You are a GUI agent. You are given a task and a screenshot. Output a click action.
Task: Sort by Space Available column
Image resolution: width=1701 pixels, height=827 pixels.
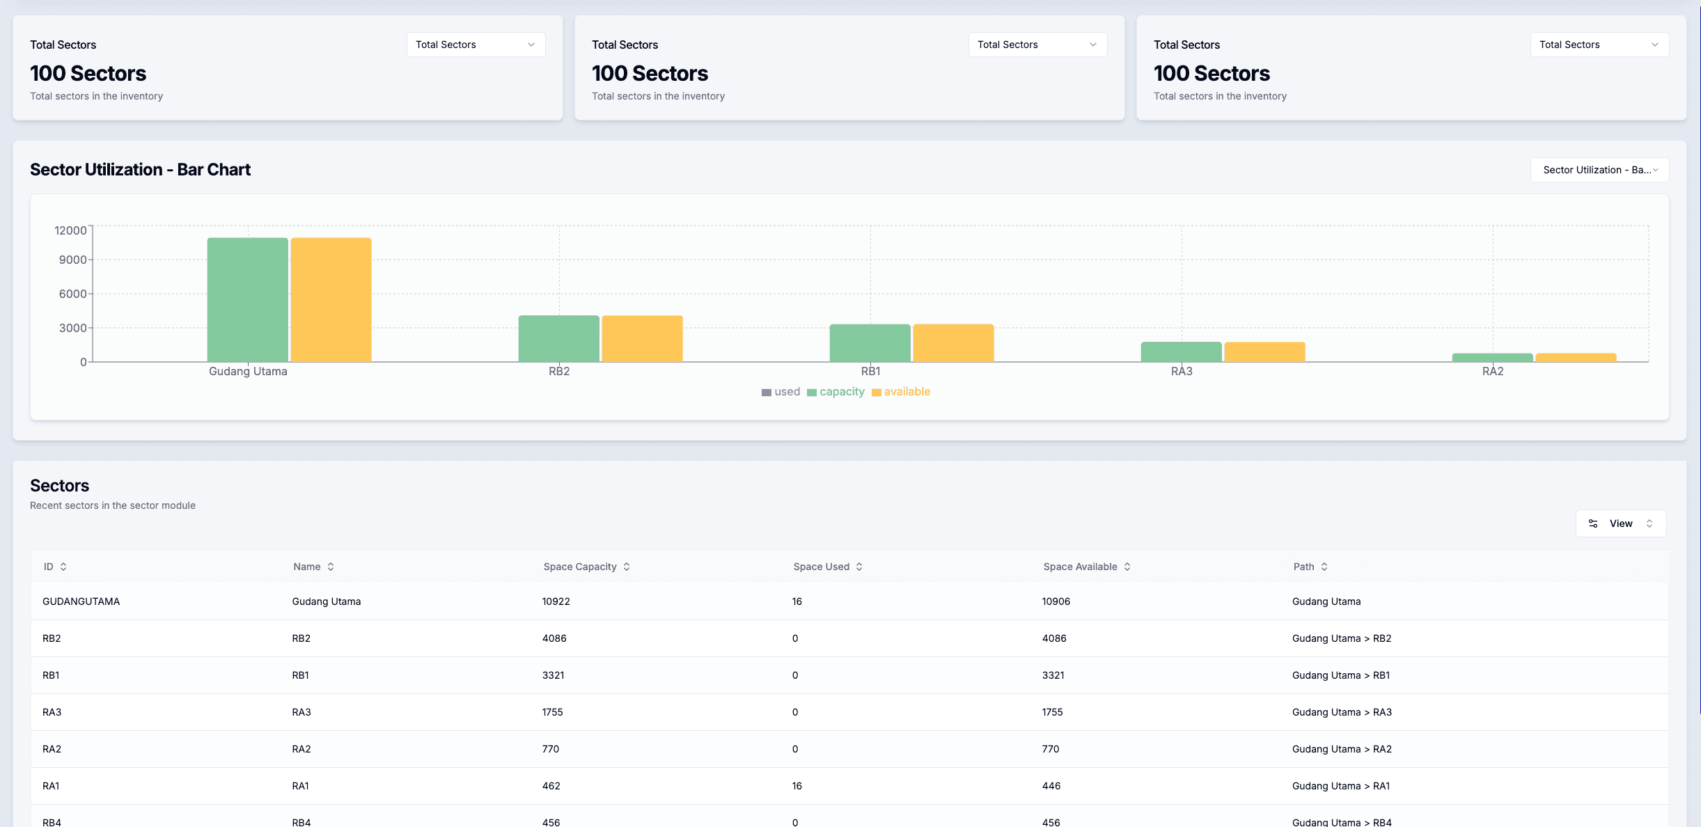1127,567
